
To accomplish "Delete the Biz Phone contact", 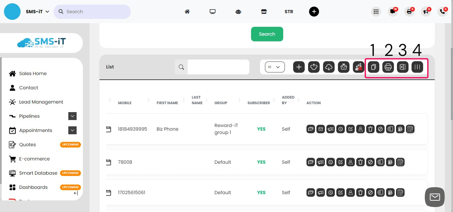I will click(x=370, y=129).
